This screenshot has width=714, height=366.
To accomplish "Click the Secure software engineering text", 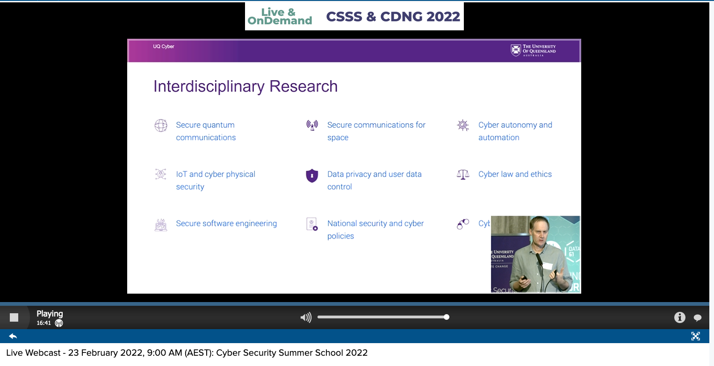I will [x=226, y=224].
